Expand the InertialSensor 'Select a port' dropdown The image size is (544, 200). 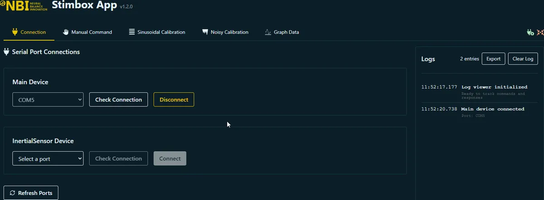(48, 158)
